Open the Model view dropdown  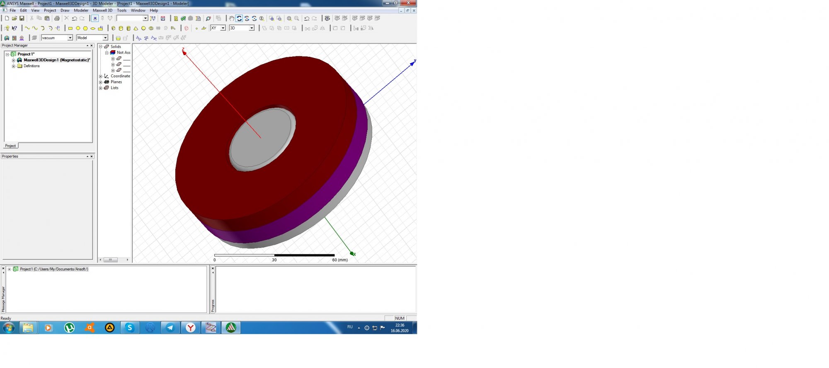tap(92, 38)
